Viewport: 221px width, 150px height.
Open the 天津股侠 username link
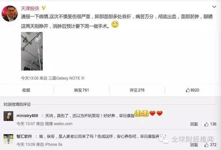(30, 8)
